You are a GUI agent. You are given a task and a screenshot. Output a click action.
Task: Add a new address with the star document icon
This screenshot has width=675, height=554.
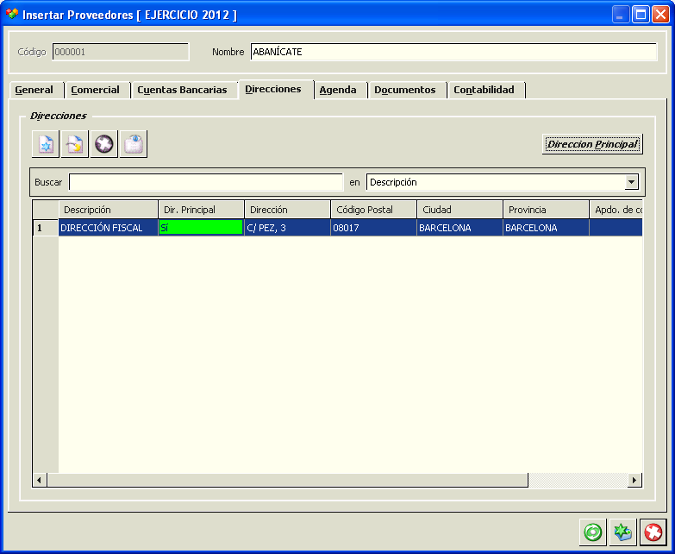point(46,144)
